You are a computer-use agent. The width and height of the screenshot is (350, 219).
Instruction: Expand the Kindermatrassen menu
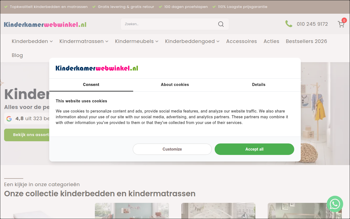coord(84,41)
